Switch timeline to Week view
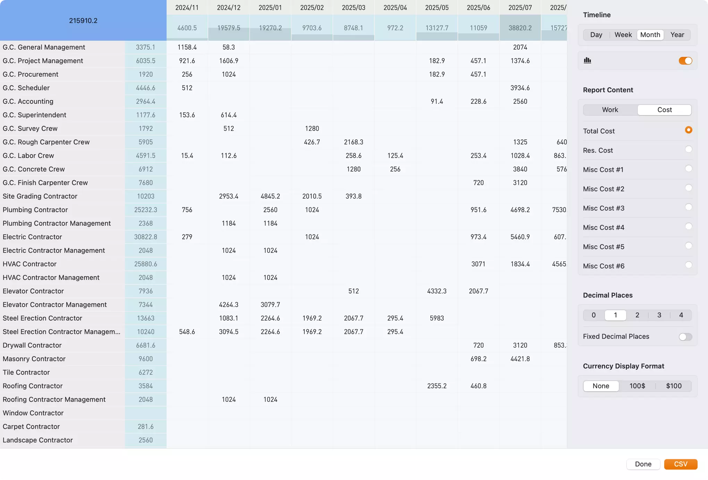This screenshot has height=480, width=708. coord(623,34)
